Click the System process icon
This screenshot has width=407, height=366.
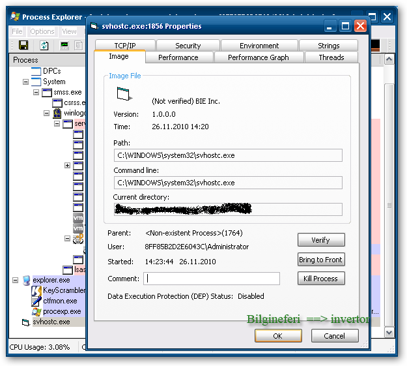tap(36, 82)
